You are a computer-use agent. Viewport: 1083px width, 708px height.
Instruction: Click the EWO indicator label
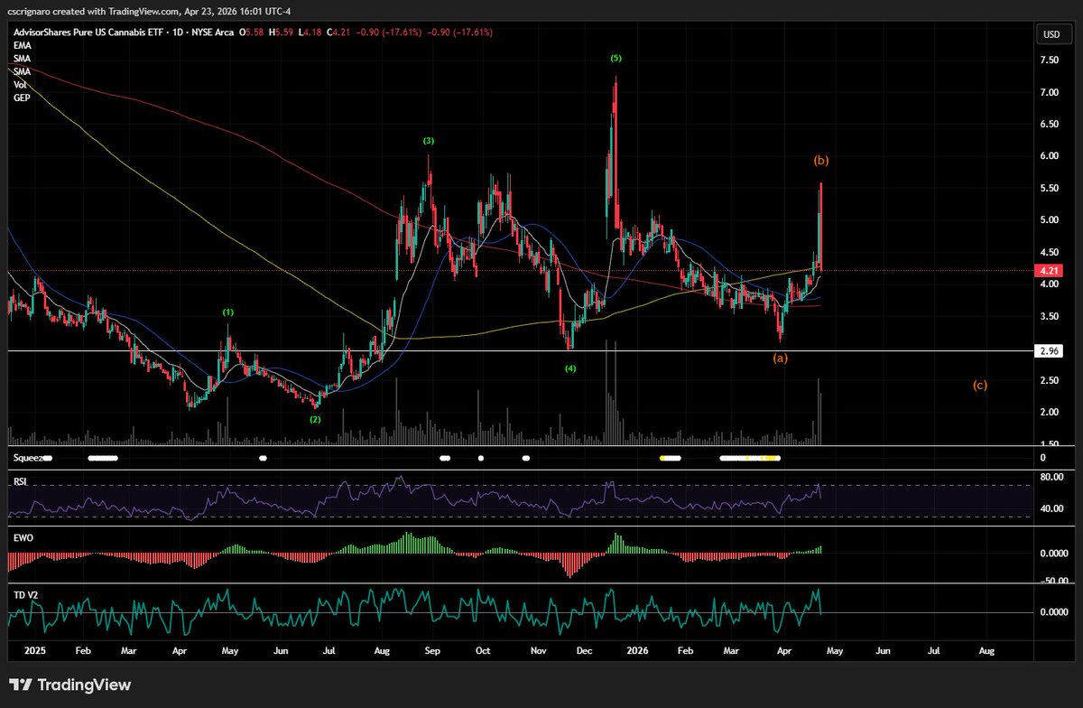(x=22, y=536)
